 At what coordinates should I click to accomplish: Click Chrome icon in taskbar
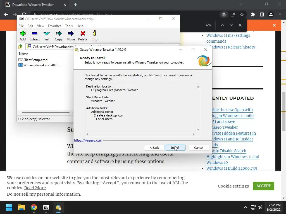[x=34, y=207]
